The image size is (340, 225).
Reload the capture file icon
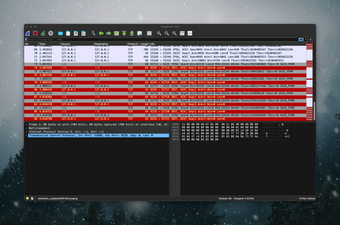click(83, 33)
